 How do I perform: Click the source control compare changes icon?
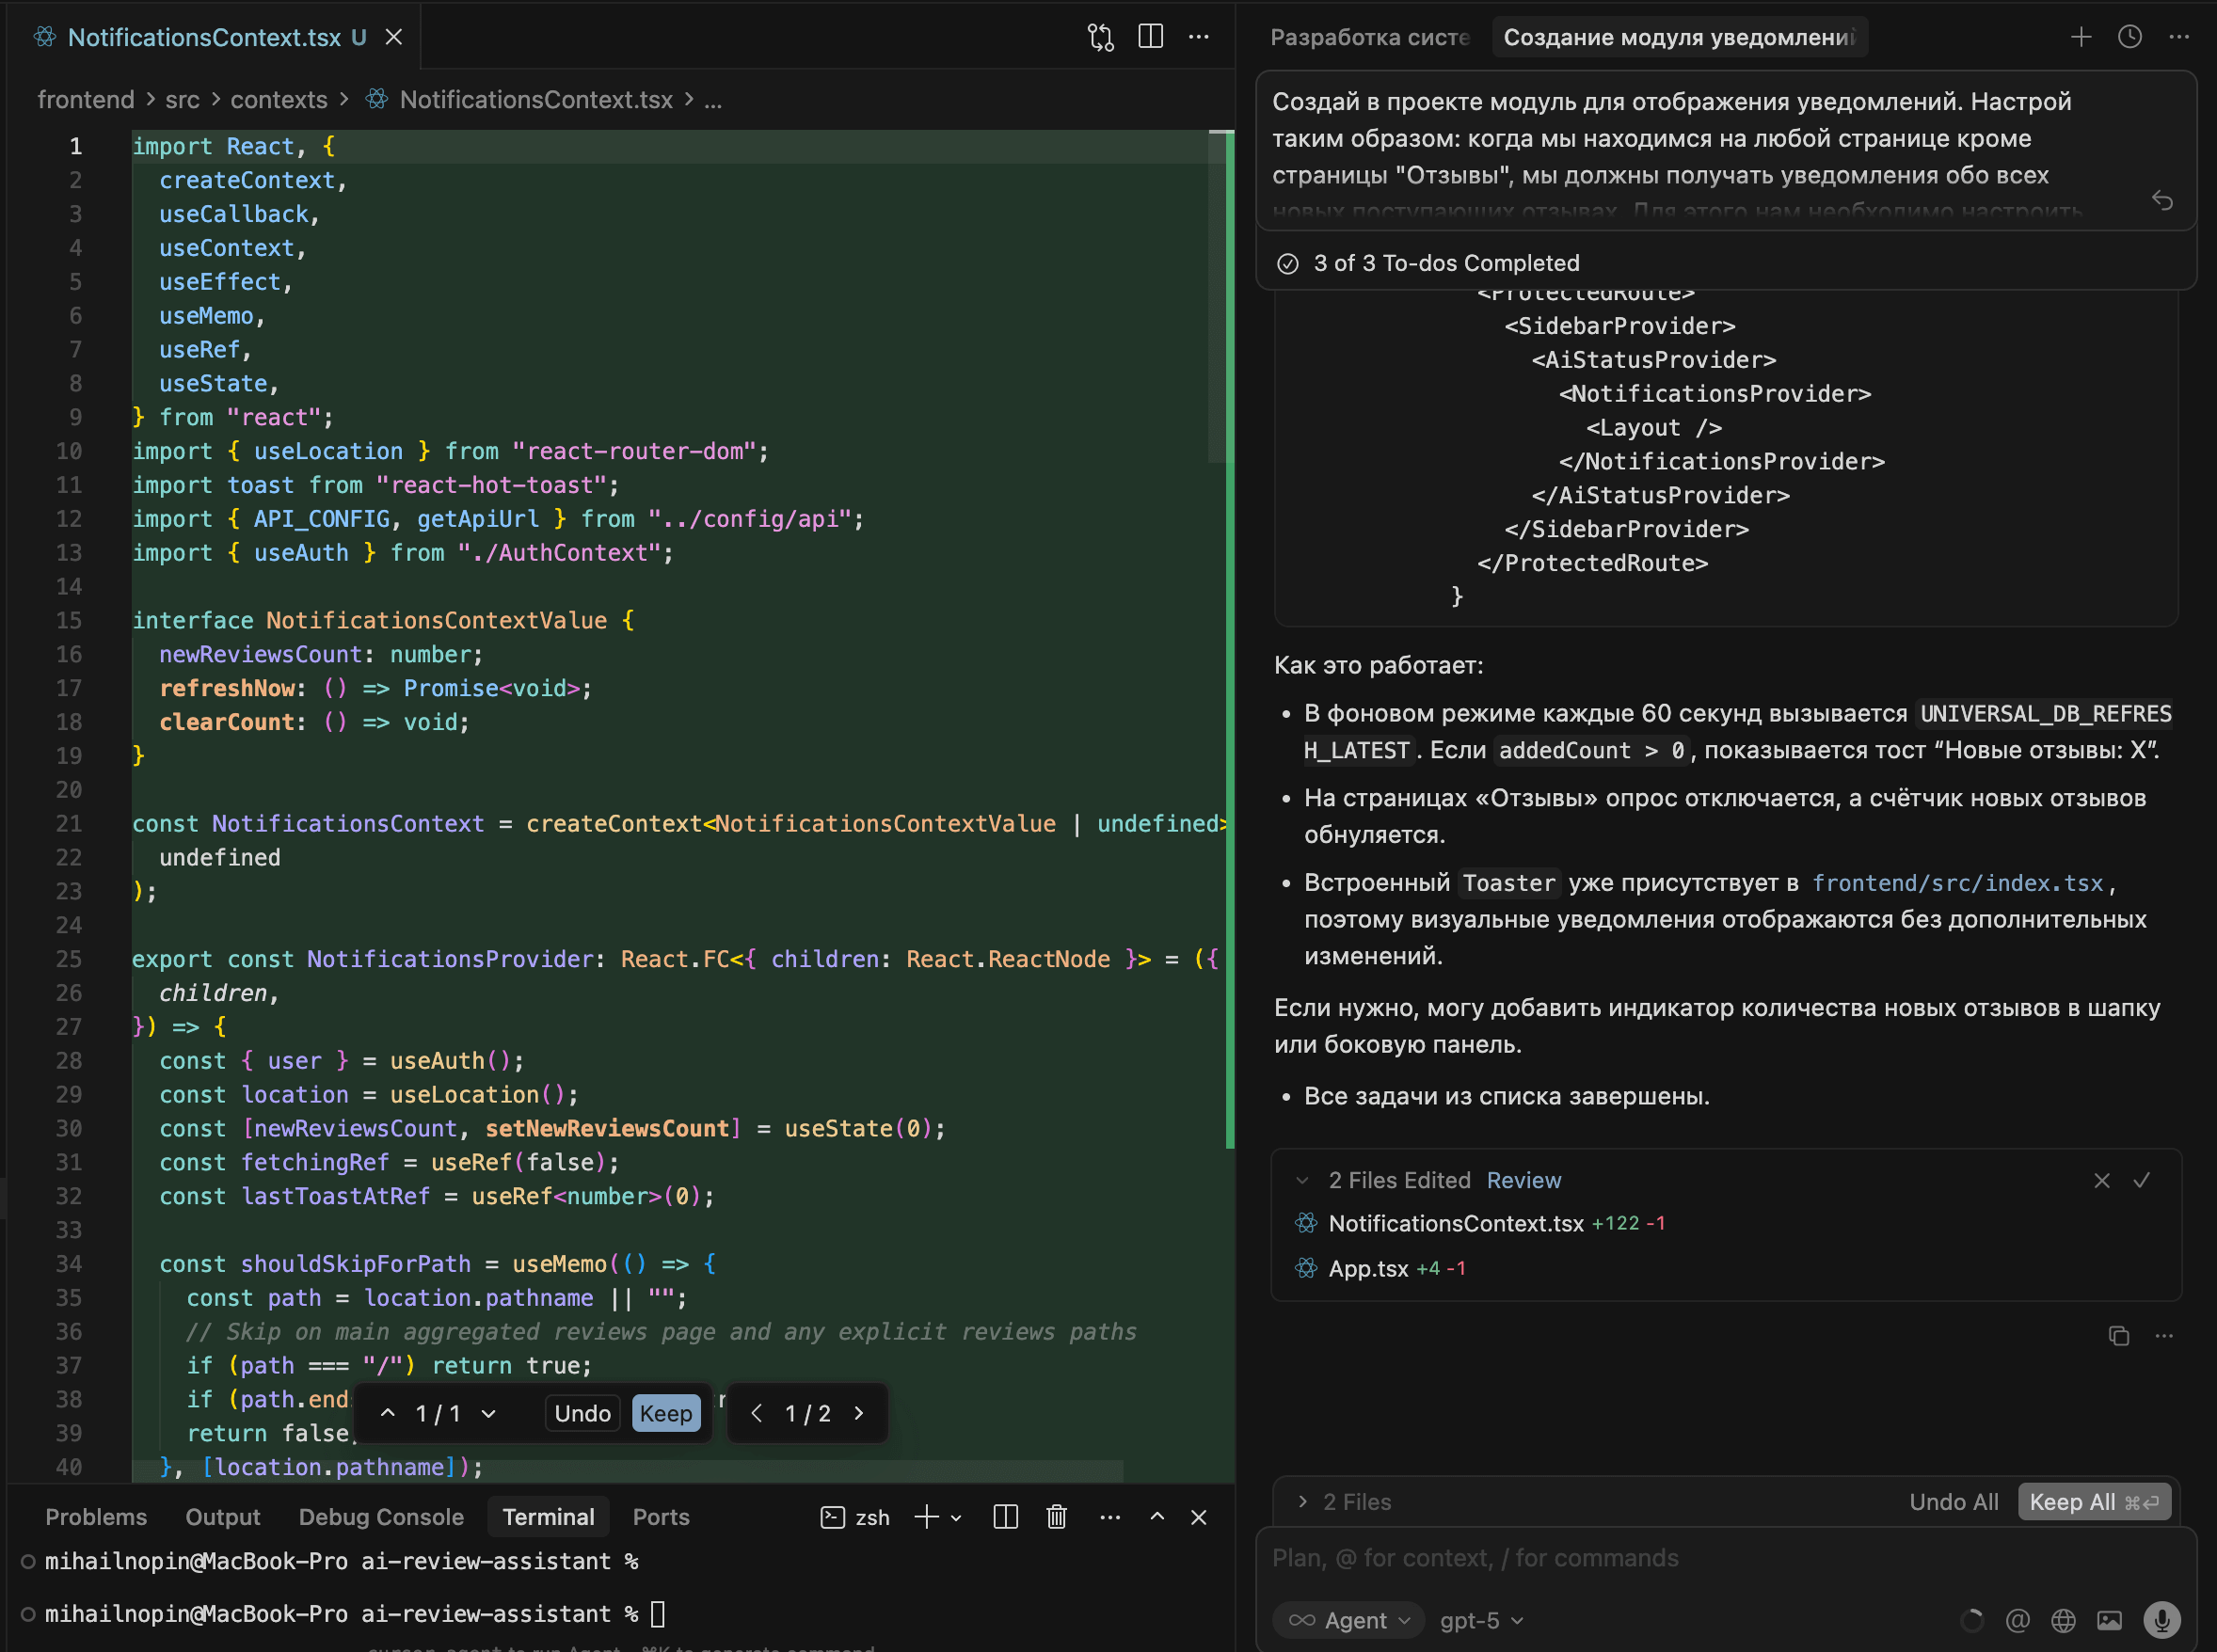tap(1100, 38)
